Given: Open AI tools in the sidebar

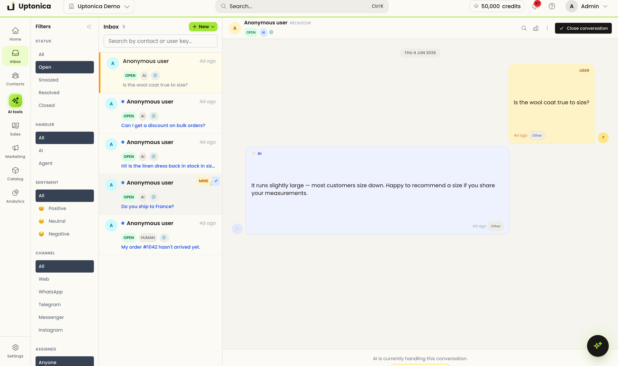Looking at the screenshot, I should click(x=15, y=104).
